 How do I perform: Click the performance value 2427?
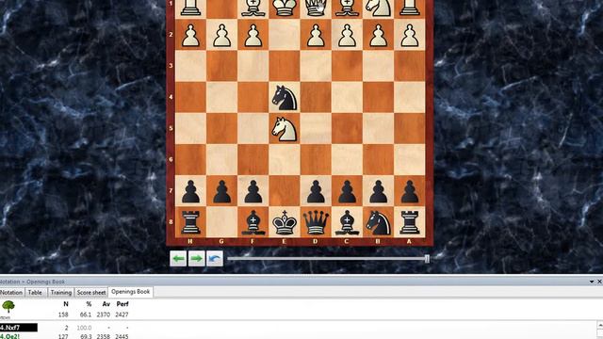(x=122, y=315)
